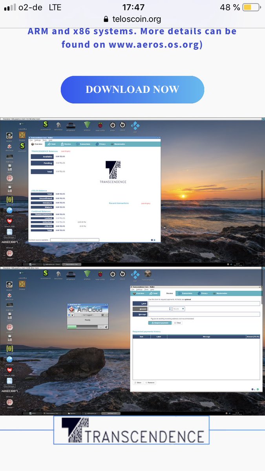Click info icon in the AmiCloud window
This screenshot has width=265, height=471.
[x=69, y=315]
